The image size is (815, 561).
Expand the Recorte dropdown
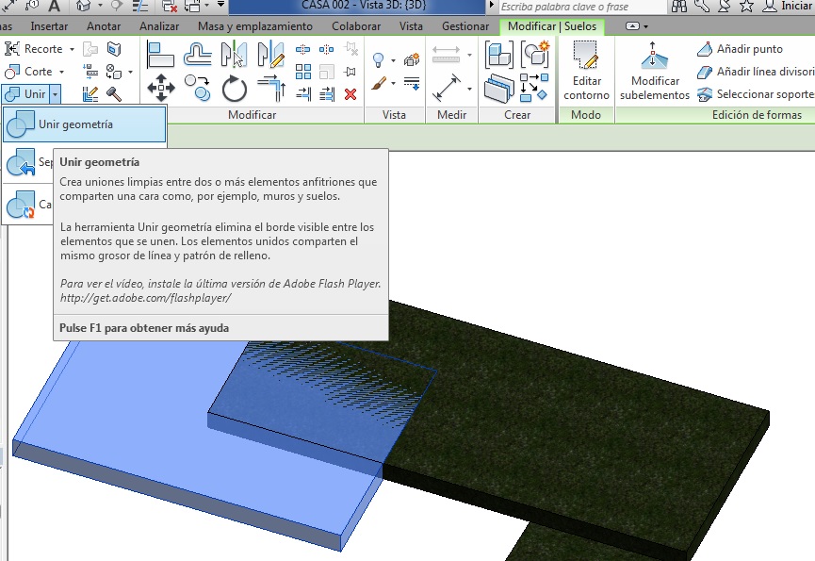pyautogui.click(x=71, y=49)
